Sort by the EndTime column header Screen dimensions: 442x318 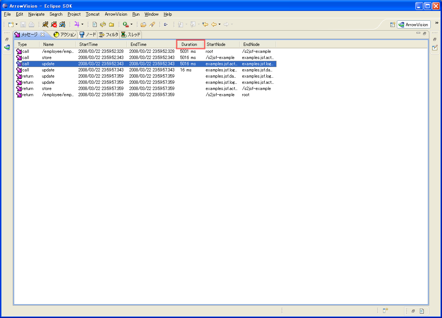pos(152,44)
